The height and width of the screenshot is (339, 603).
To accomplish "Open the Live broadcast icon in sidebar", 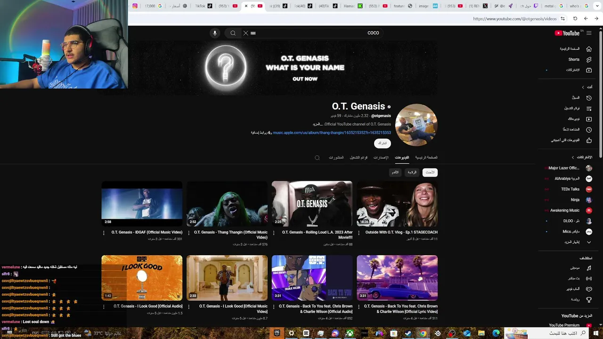I will 589,278.
